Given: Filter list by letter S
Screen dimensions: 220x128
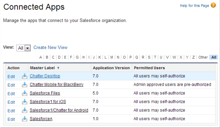Looking at the screenshot, I should point(149,57).
